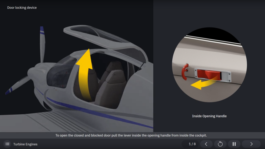
Task: Click the aircraft cockpit door illustration
Action: click(77, 66)
